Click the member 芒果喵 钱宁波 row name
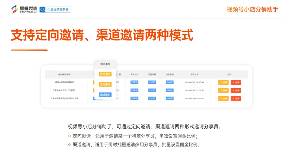The width and height of the screenshot is (293, 165). (64, 90)
